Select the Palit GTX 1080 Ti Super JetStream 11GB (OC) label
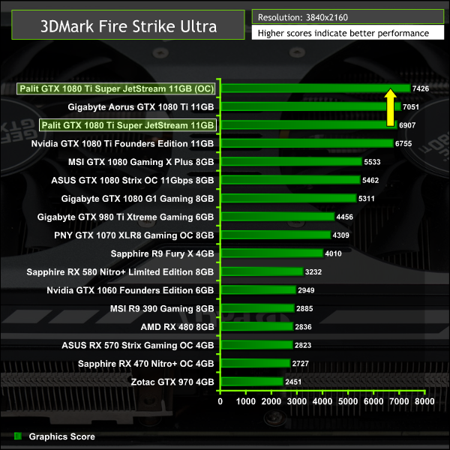The height and width of the screenshot is (450, 450). pos(116,88)
